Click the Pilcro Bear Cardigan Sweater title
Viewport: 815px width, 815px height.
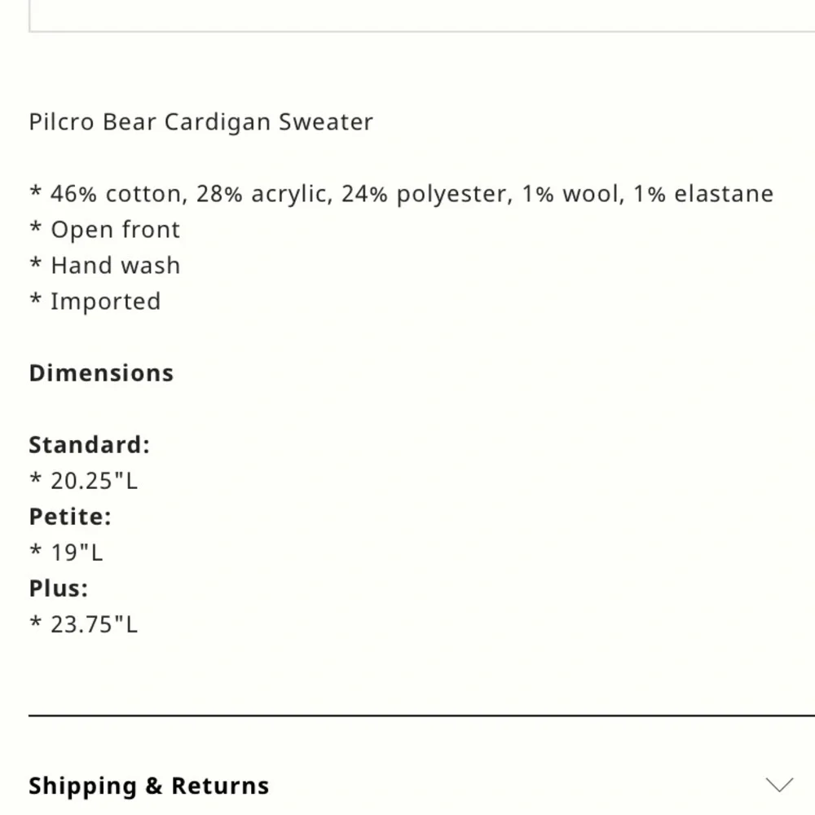200,122
